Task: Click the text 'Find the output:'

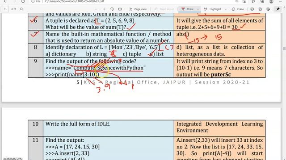Action: tap(65, 140)
